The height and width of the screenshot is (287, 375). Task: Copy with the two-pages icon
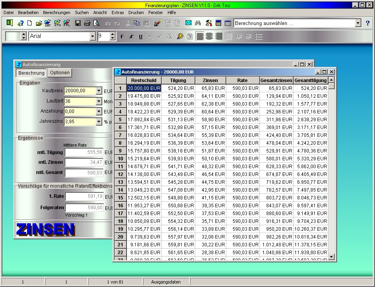(x=137, y=23)
